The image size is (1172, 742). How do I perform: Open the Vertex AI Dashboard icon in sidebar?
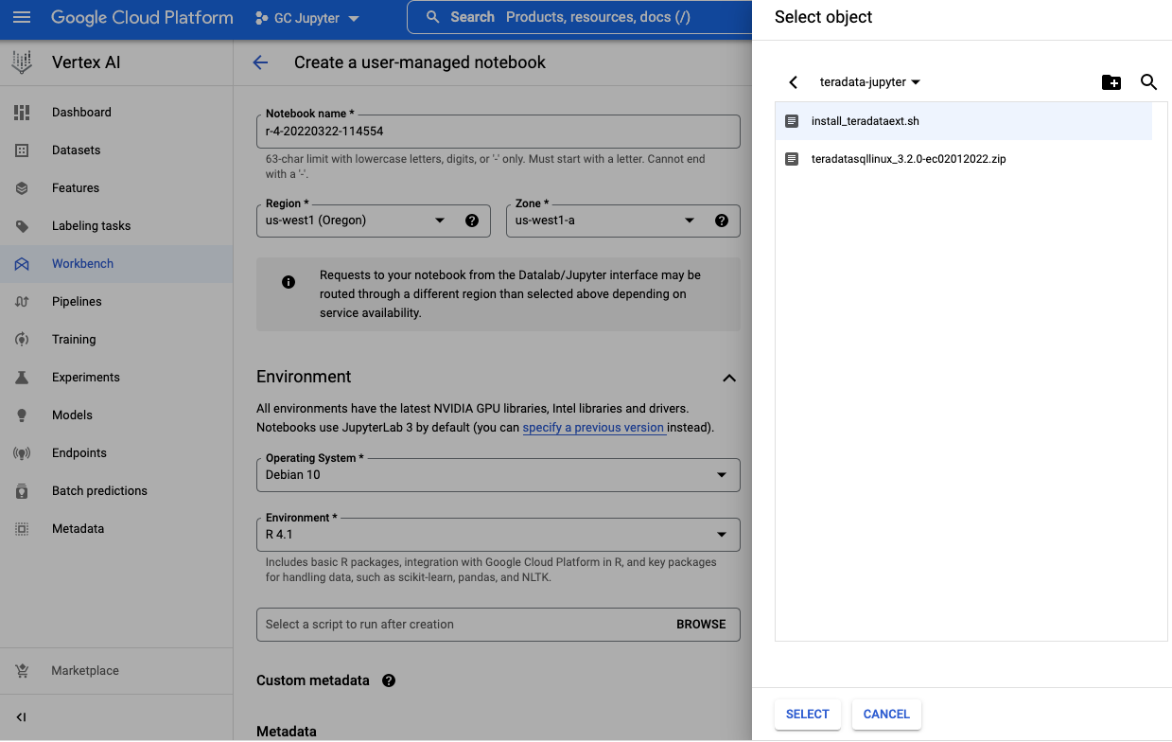pyautogui.click(x=22, y=112)
